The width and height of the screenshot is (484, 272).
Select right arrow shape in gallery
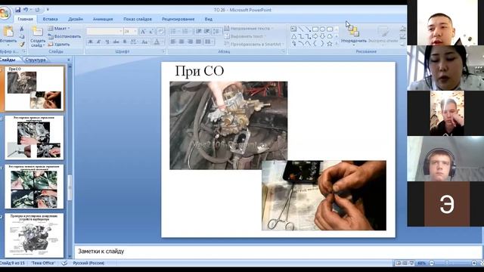pos(315,36)
